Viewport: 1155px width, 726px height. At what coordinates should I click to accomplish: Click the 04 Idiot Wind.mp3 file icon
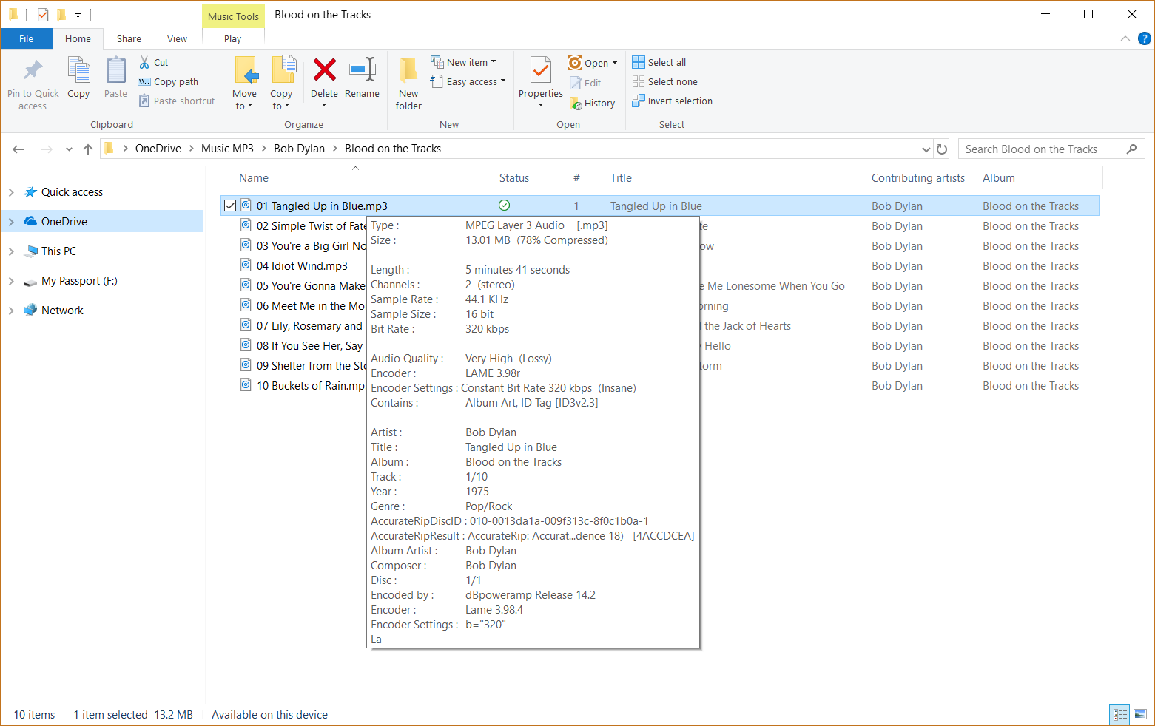tap(246, 265)
